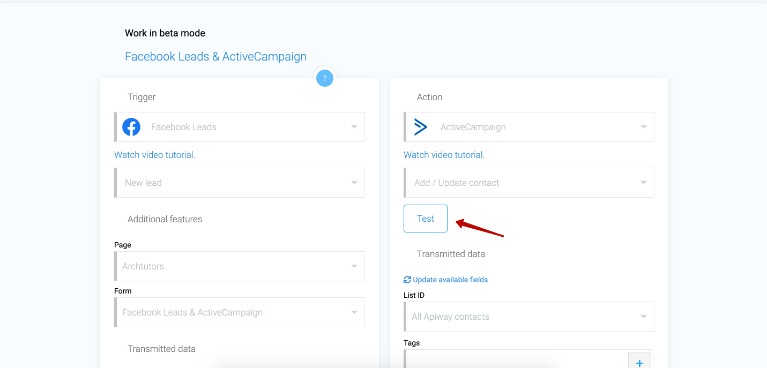The height and width of the screenshot is (368, 767).
Task: Click the Facebook logo icon
Action: 131,127
